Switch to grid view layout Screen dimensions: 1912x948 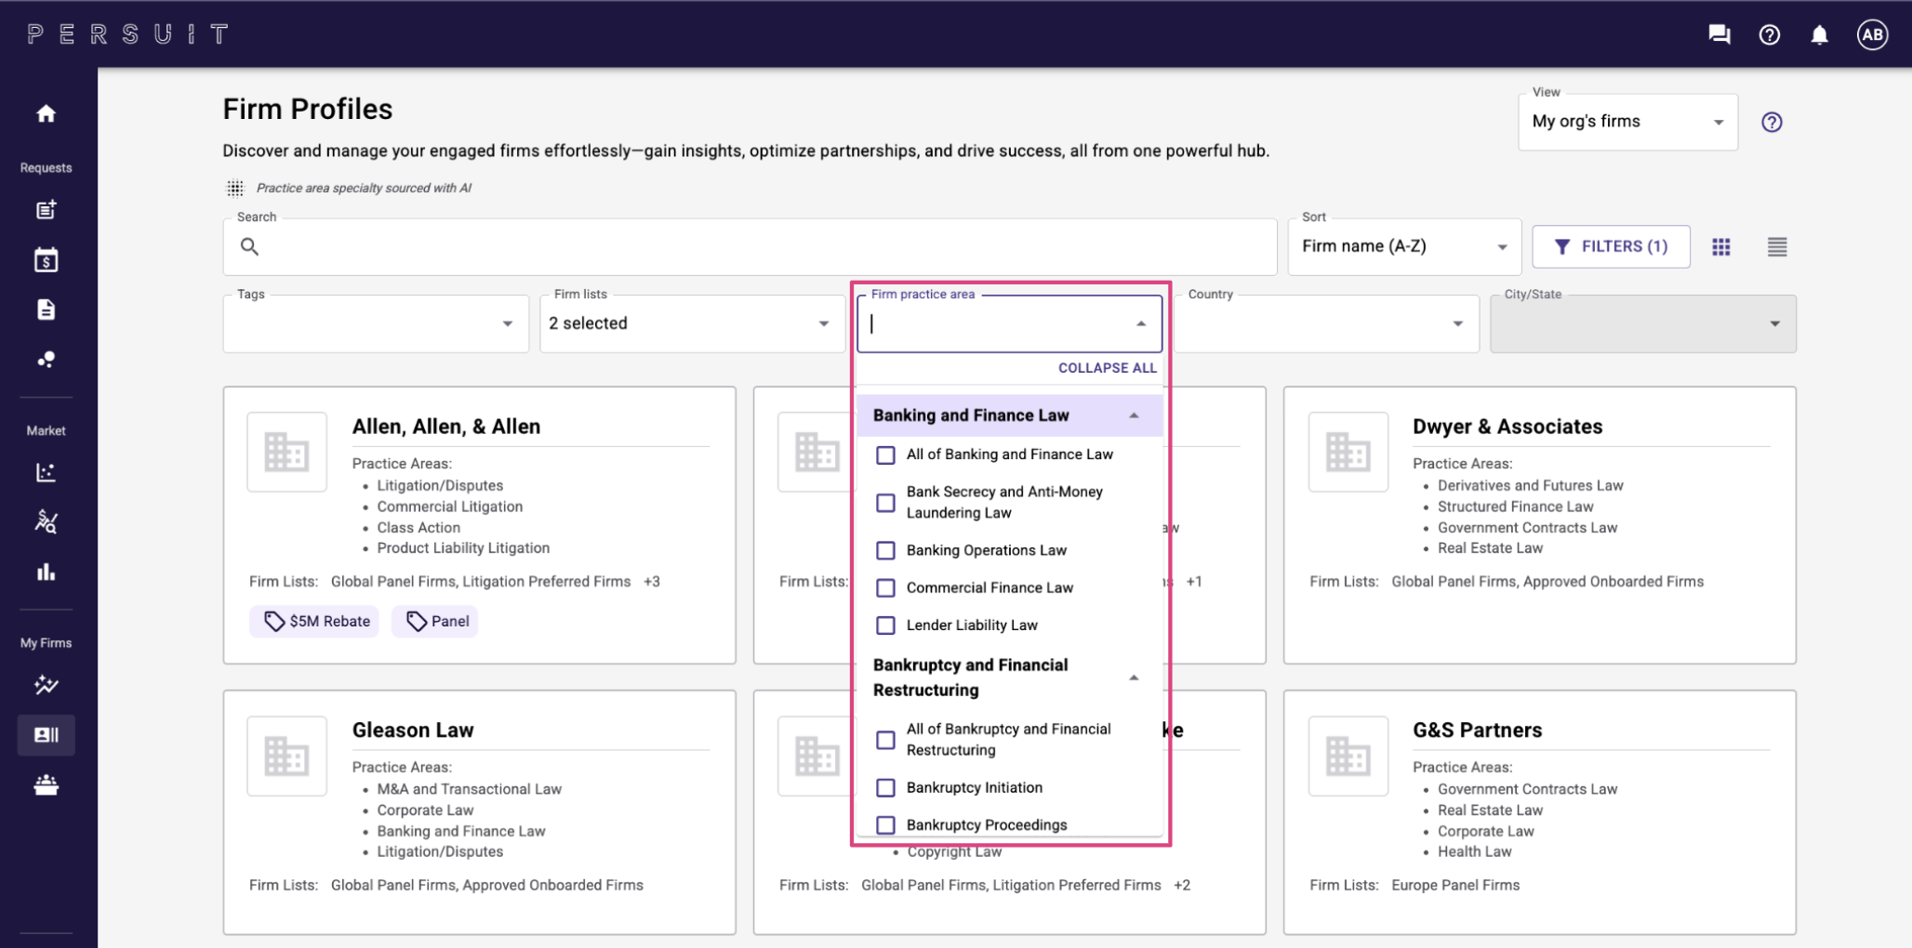pos(1721,246)
